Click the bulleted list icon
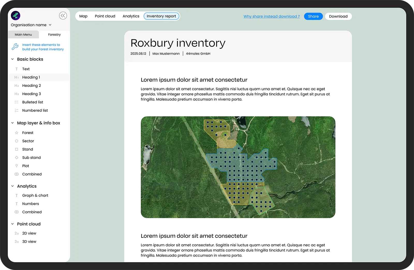Image resolution: width=414 pixels, height=270 pixels. coord(17,102)
